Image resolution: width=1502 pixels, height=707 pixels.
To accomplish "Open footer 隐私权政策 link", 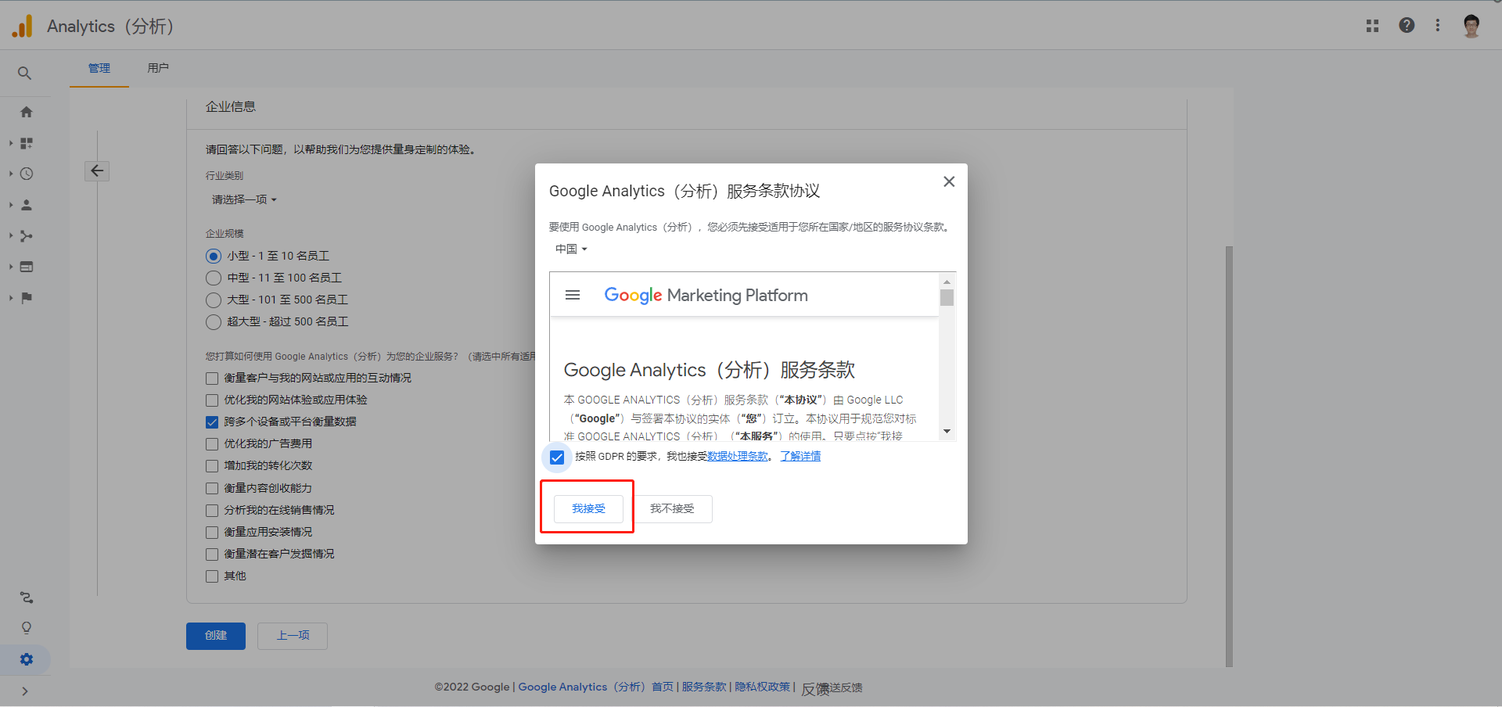I will click(x=763, y=687).
